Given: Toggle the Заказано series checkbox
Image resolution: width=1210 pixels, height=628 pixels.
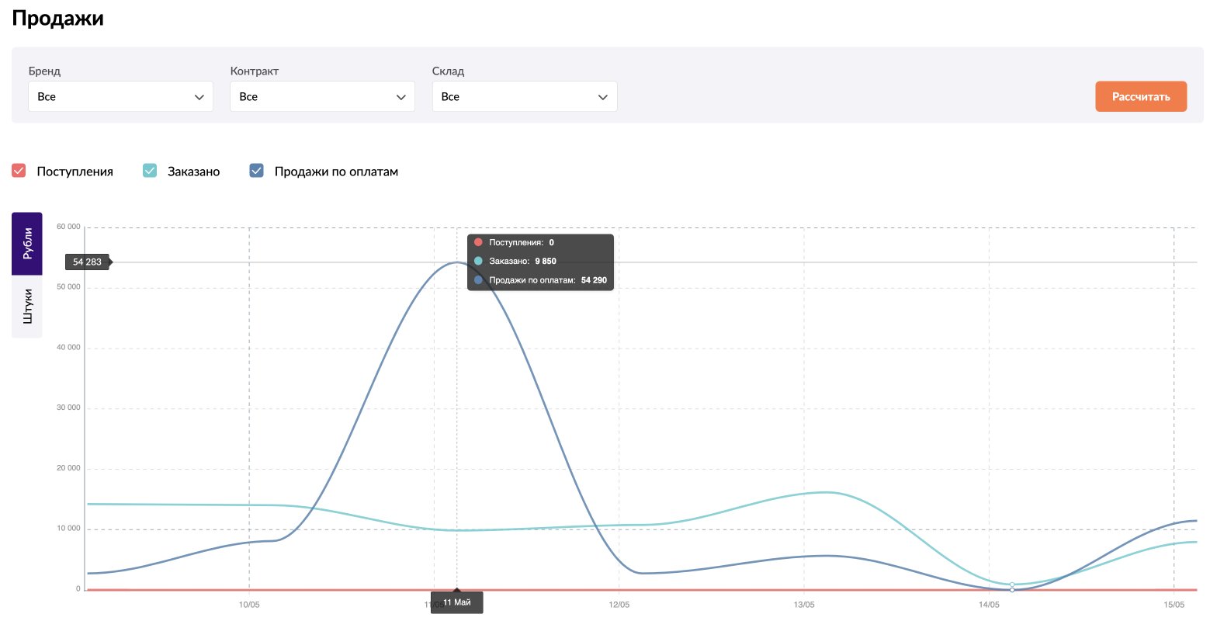Looking at the screenshot, I should 150,171.
